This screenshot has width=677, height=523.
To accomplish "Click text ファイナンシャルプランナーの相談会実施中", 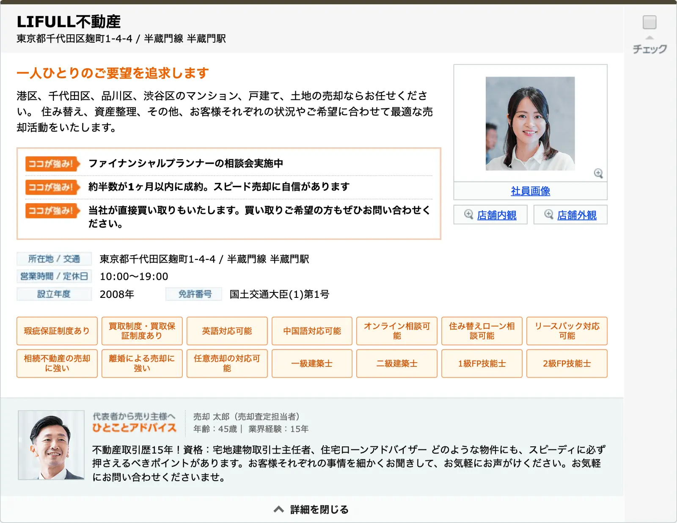I will click(x=186, y=163).
